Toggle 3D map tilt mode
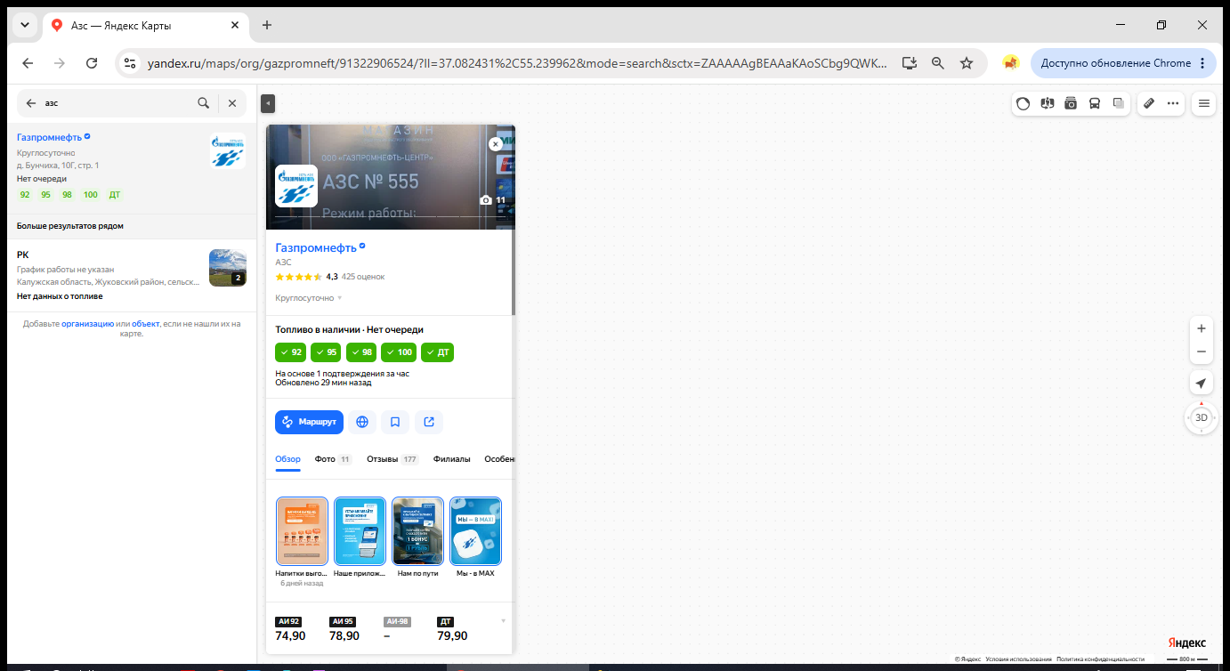The image size is (1230, 671). [1202, 417]
